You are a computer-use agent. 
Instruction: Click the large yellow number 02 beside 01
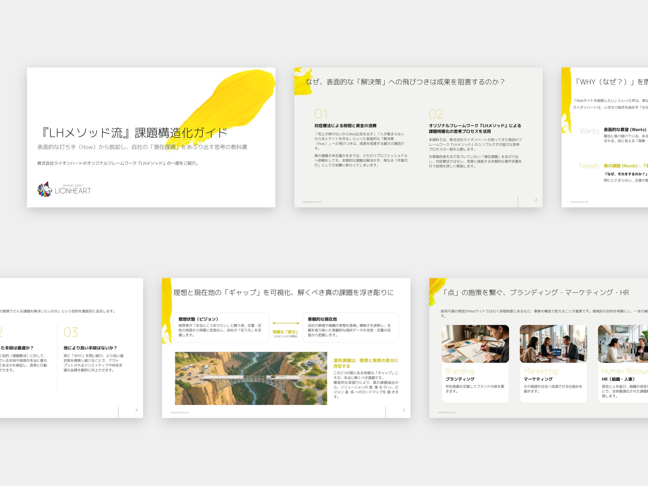(436, 114)
